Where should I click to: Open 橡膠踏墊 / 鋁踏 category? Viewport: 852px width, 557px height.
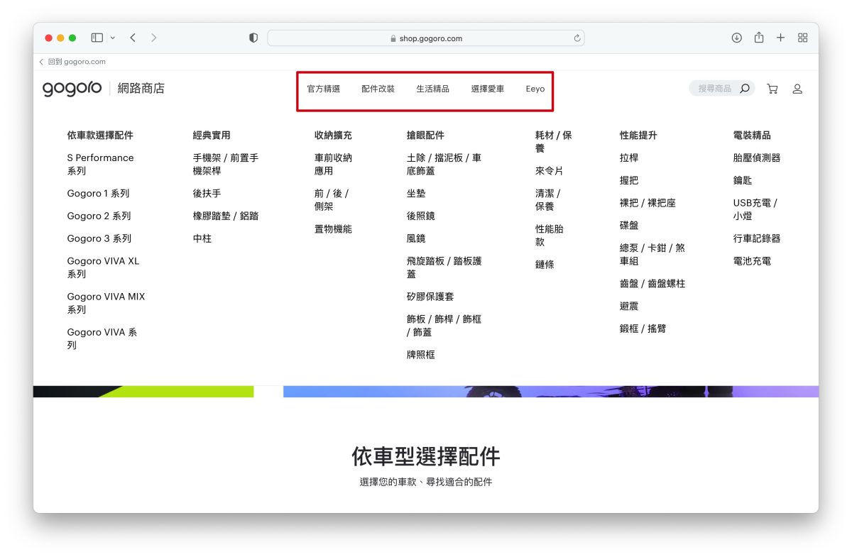click(226, 216)
